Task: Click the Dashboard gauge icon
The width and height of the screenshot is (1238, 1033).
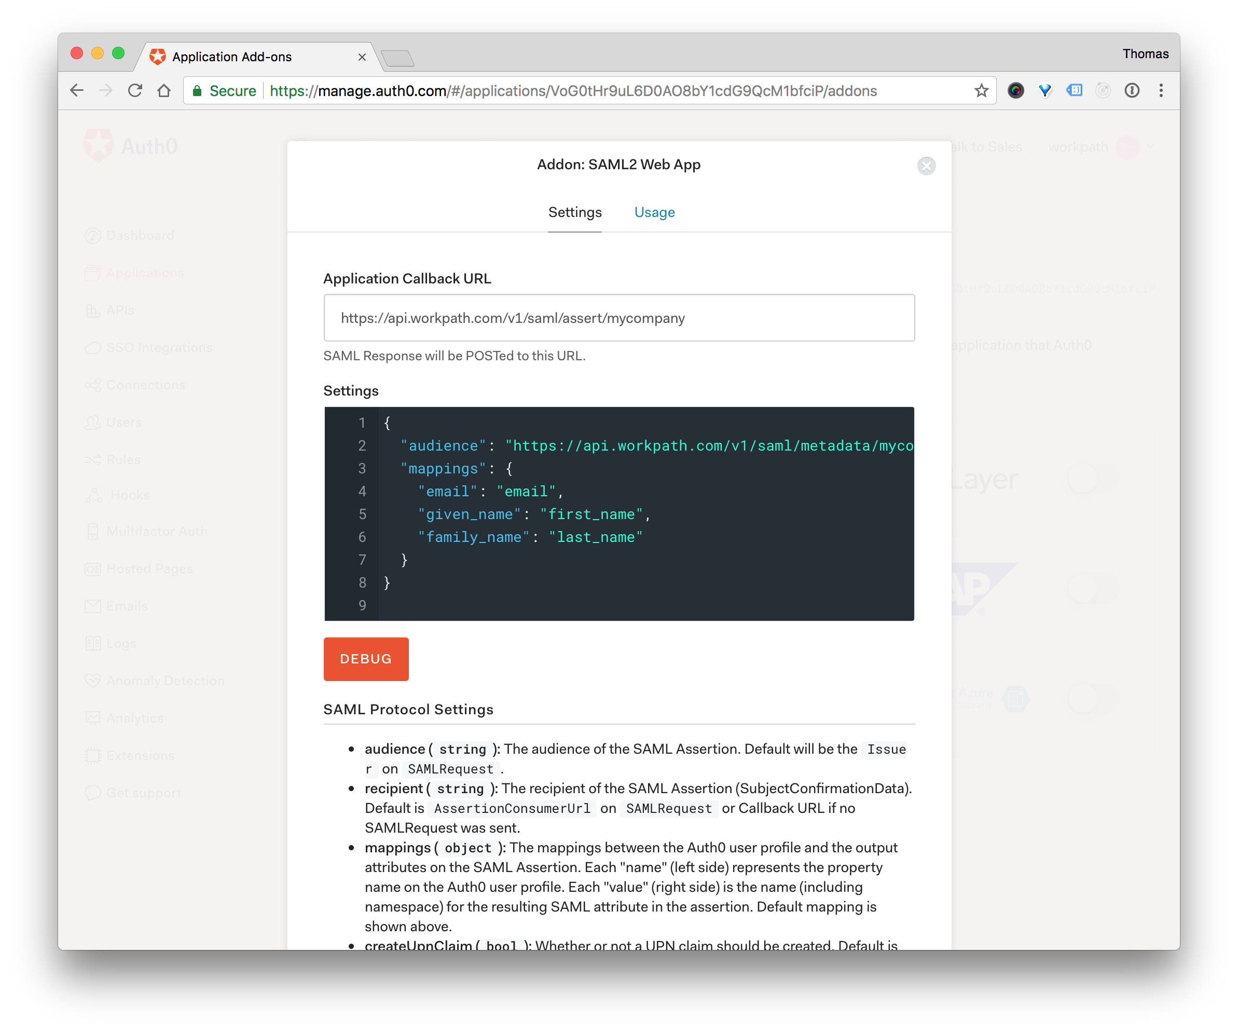Action: pyautogui.click(x=92, y=235)
